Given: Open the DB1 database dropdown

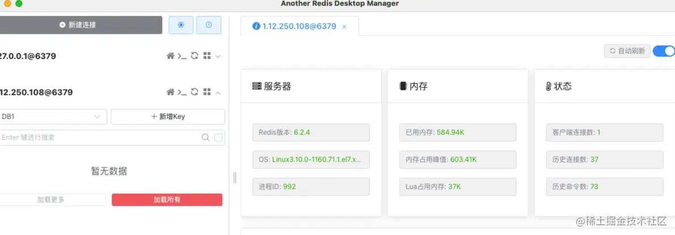Looking at the screenshot, I should click(x=53, y=117).
